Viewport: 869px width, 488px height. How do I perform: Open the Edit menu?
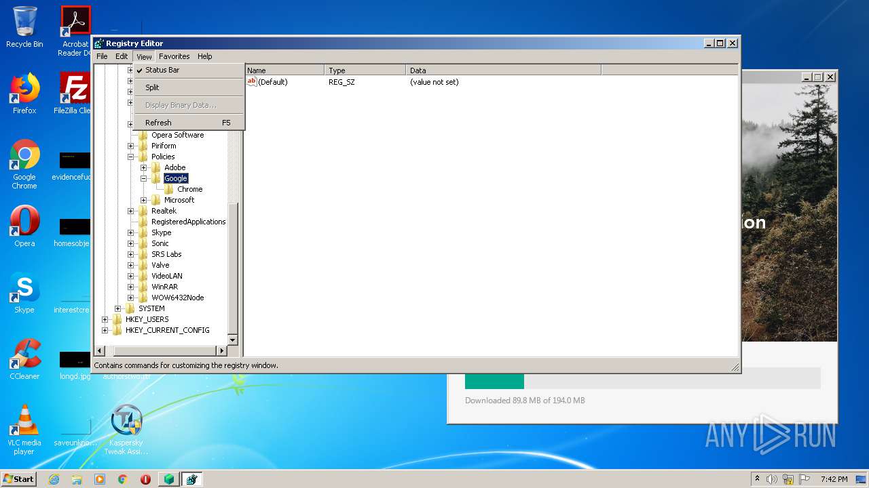pyautogui.click(x=122, y=56)
